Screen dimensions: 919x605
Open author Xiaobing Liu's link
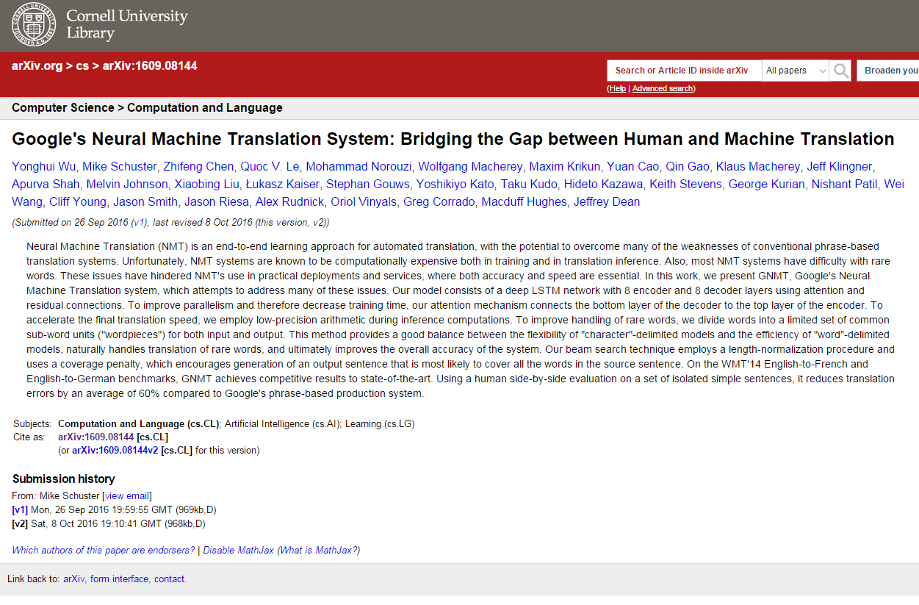(208, 184)
